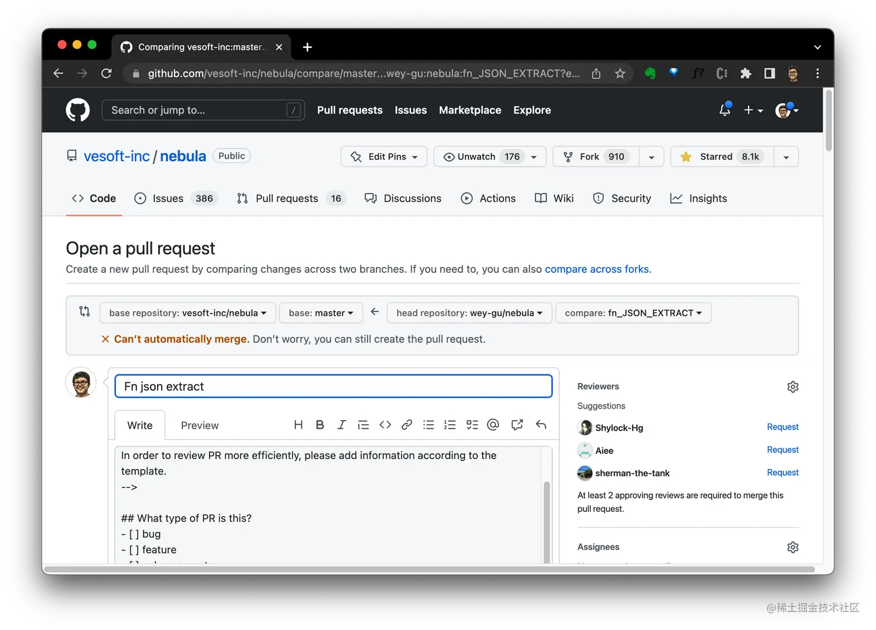Open Assignees settings gear
Image resolution: width=876 pixels, height=630 pixels.
click(x=793, y=547)
